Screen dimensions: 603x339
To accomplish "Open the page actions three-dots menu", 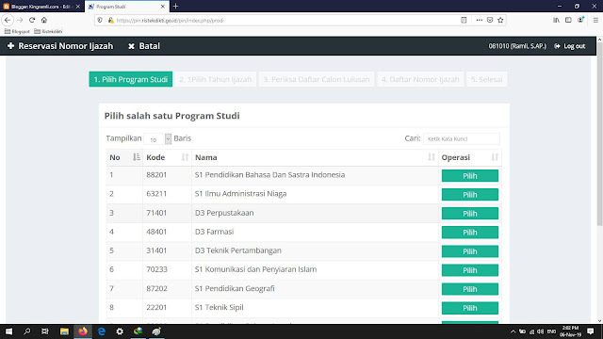I will tap(480, 20).
